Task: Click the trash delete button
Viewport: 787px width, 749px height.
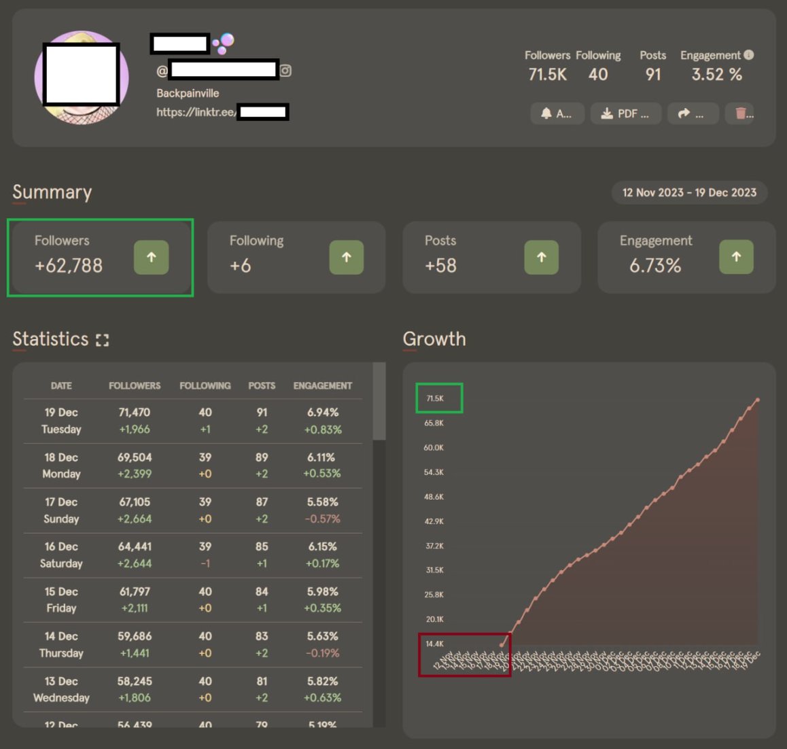Action: [740, 114]
